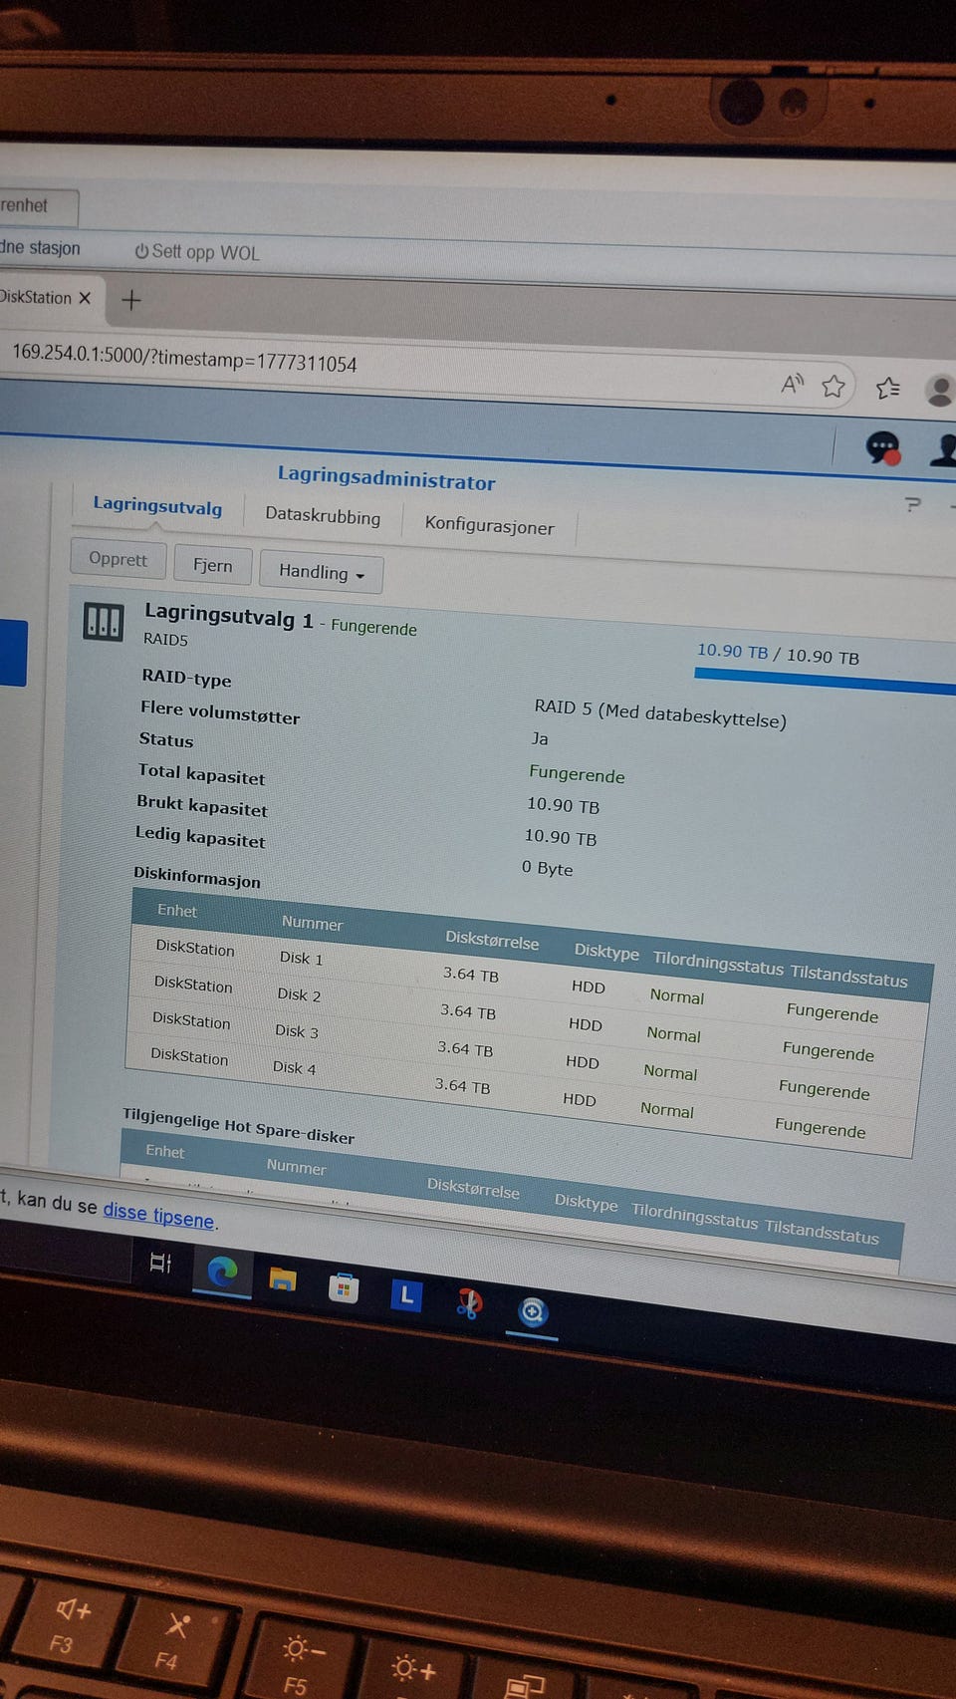
Task: Click Tilgjengelige Hot Spare-disker heading
Action: tap(238, 1126)
